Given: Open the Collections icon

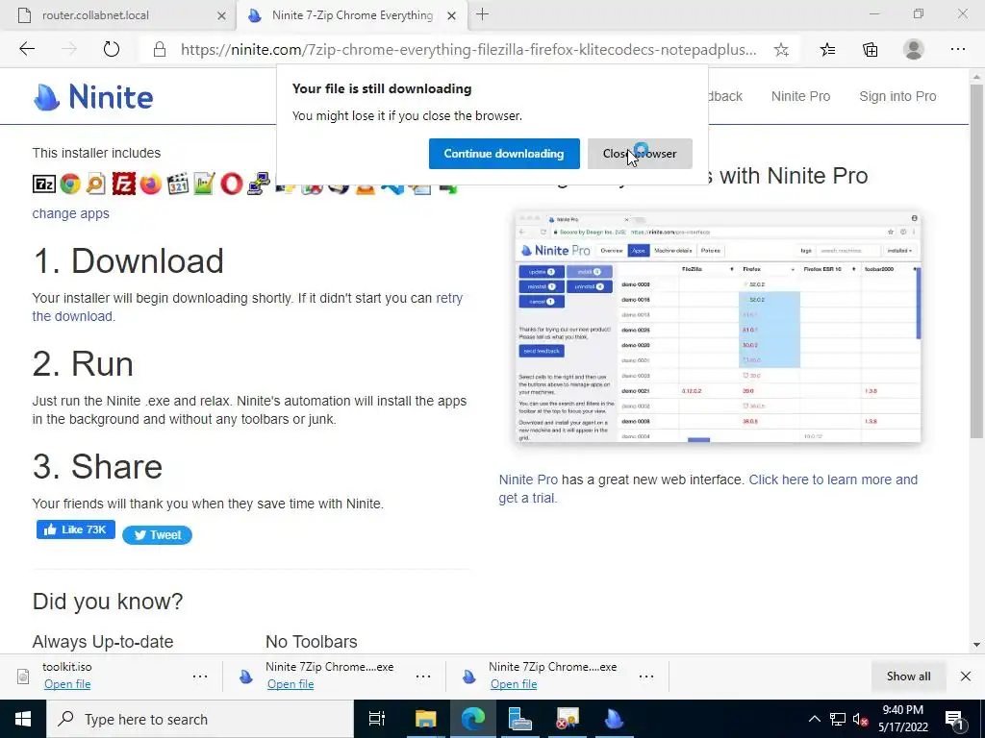Looking at the screenshot, I should click(870, 50).
